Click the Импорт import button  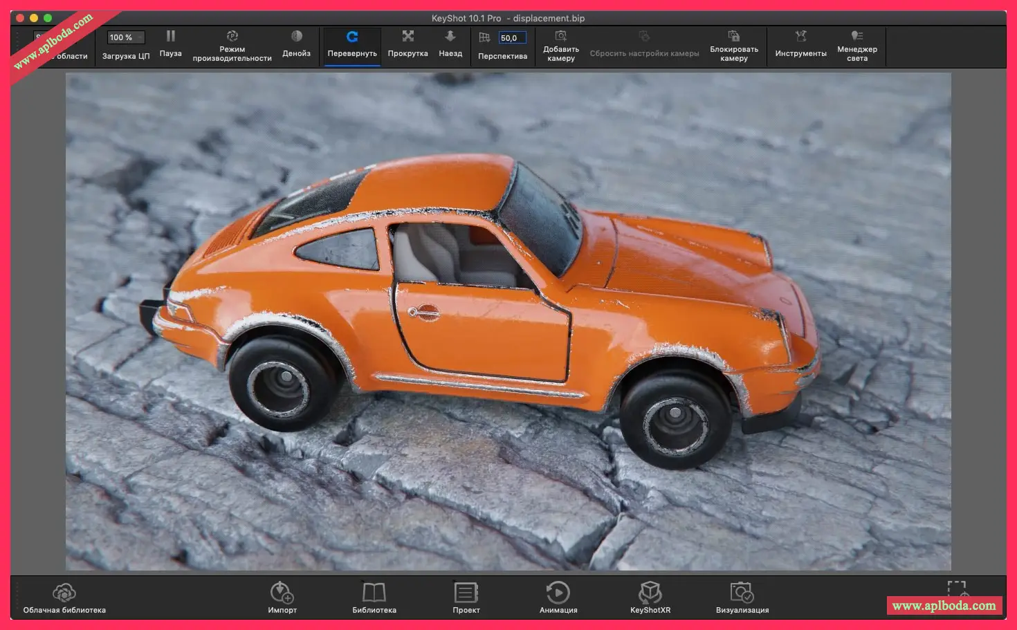click(x=282, y=593)
